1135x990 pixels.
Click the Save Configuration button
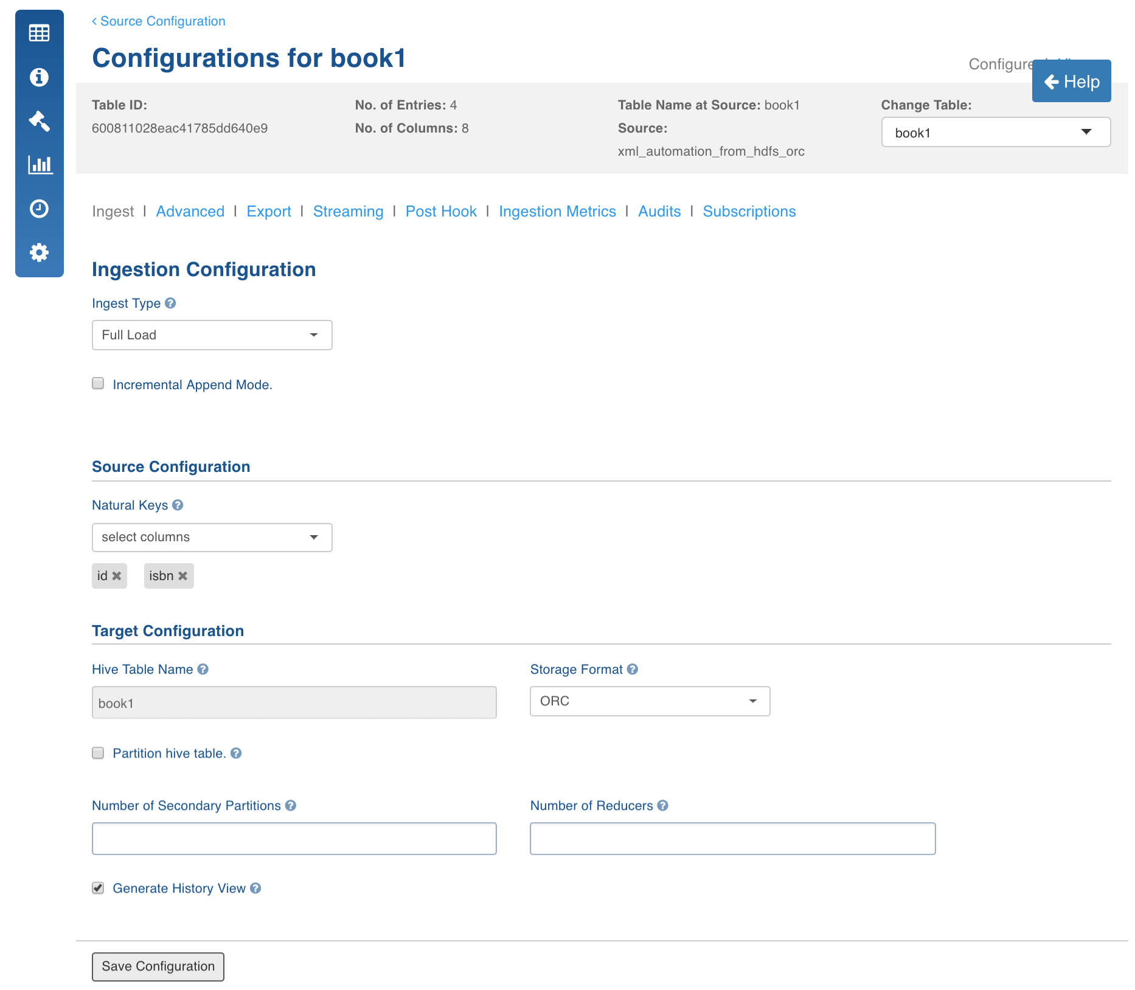[158, 966]
